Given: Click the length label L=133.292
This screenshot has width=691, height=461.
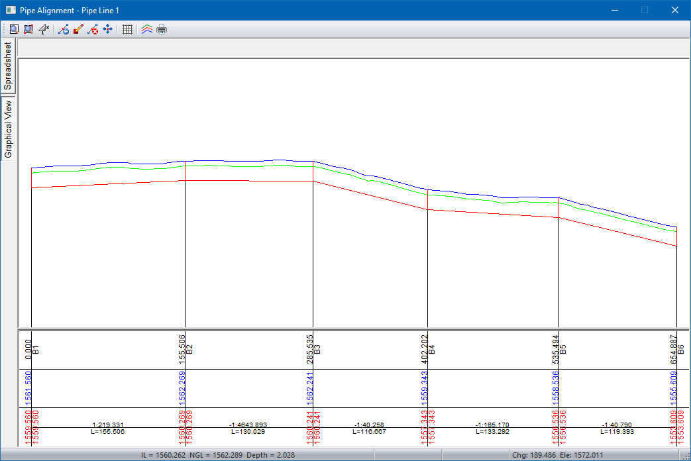Looking at the screenshot, I should tap(493, 432).
